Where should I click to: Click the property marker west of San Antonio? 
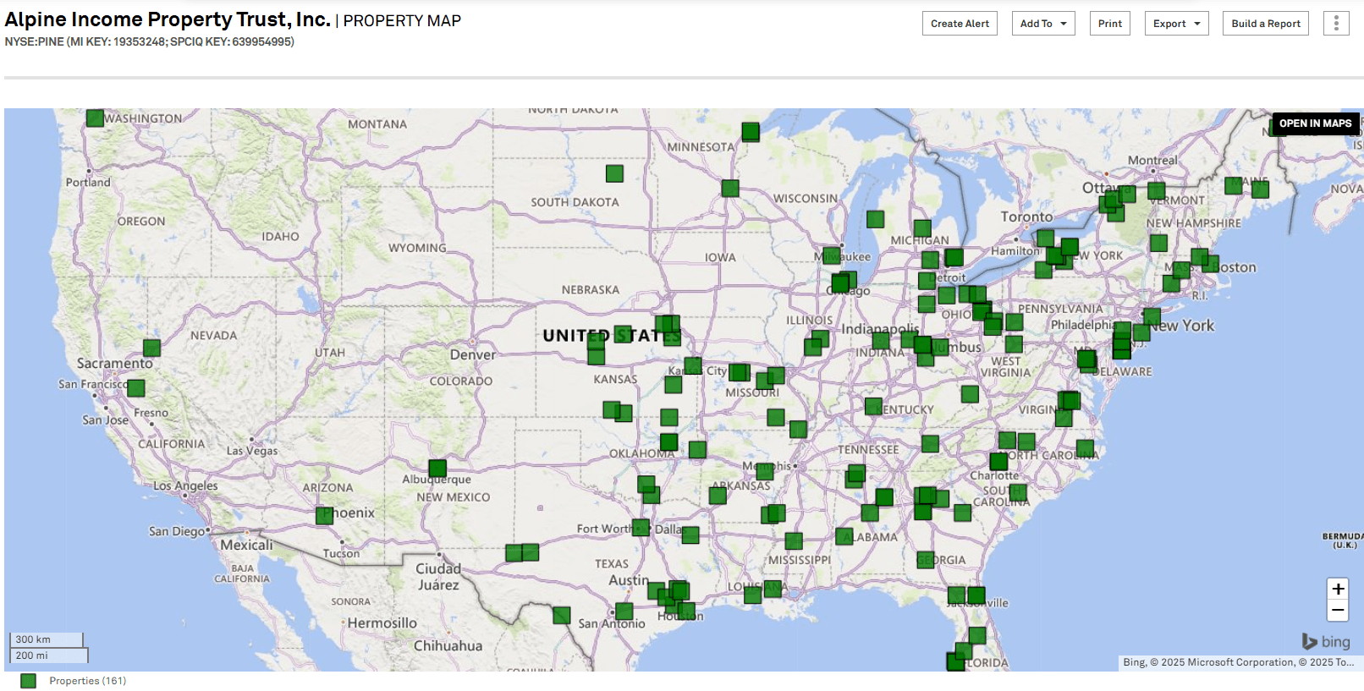point(561,615)
